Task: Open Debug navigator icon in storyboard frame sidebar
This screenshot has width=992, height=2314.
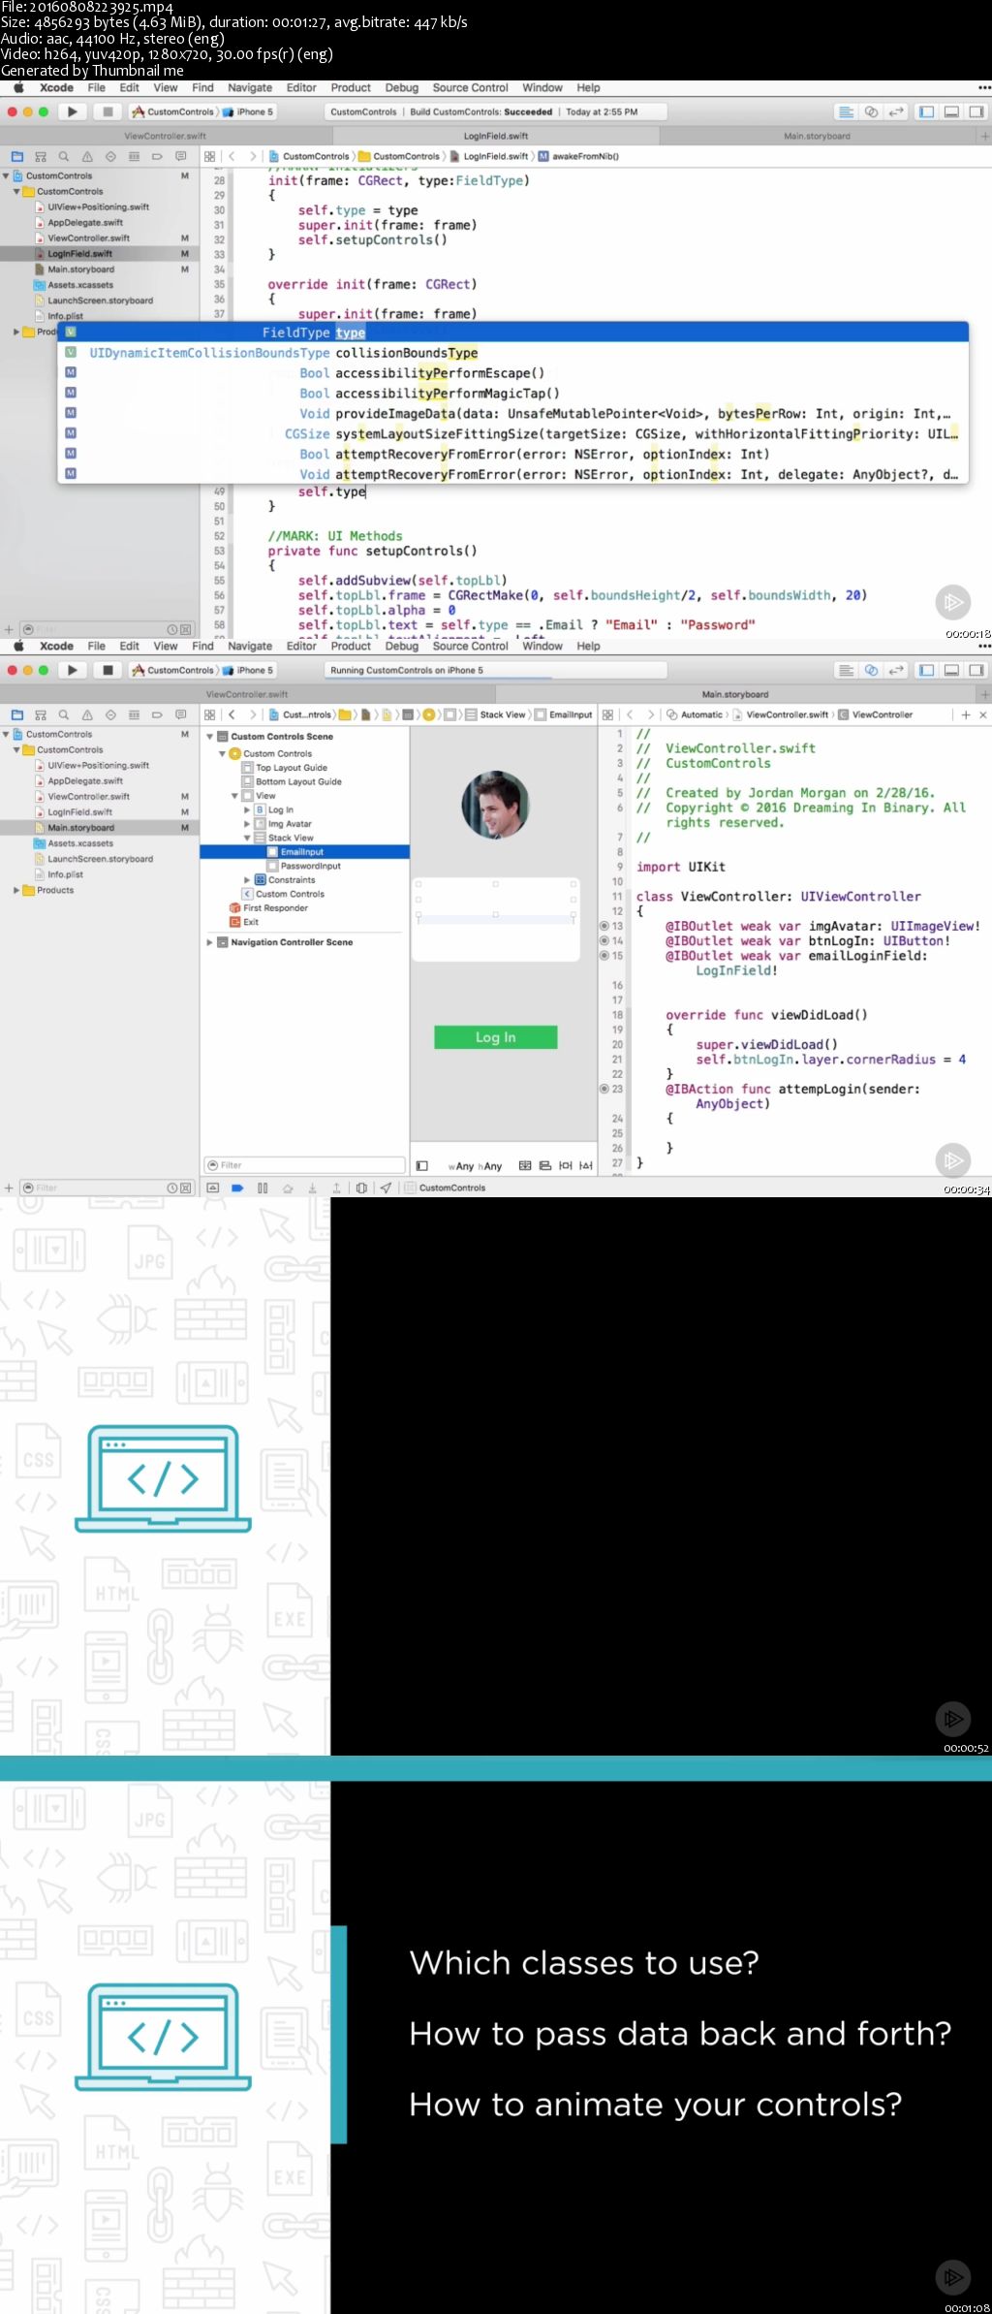Action: (134, 714)
